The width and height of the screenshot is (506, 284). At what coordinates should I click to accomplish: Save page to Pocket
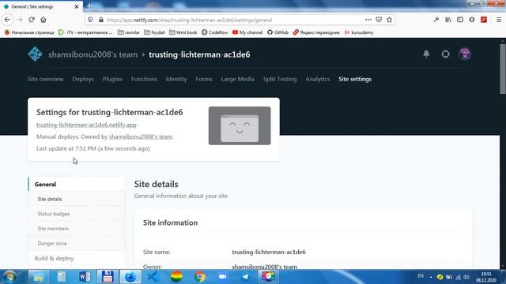coord(379,20)
